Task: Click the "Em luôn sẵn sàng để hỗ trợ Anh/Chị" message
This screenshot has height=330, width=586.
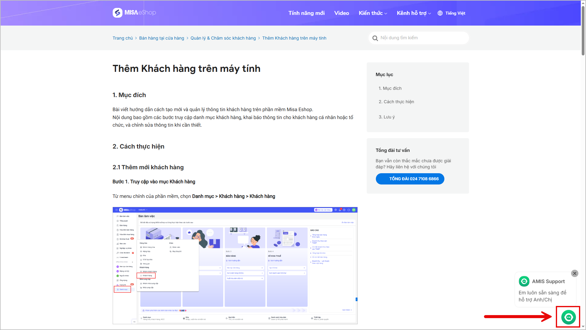Action: (x=542, y=296)
